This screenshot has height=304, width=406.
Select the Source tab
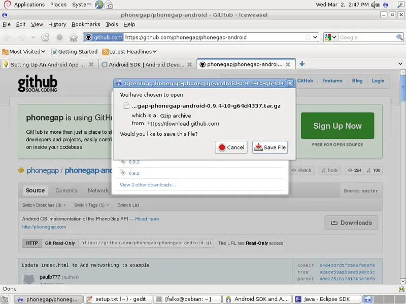pyautogui.click(x=35, y=191)
